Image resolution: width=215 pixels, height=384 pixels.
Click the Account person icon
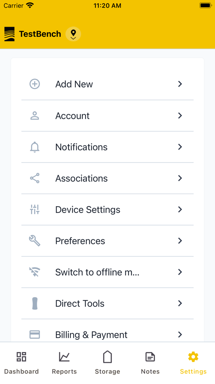35,116
